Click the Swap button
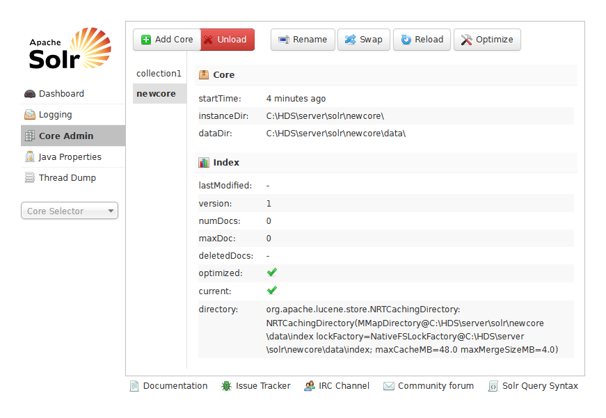This screenshot has width=606, height=418. [x=364, y=40]
